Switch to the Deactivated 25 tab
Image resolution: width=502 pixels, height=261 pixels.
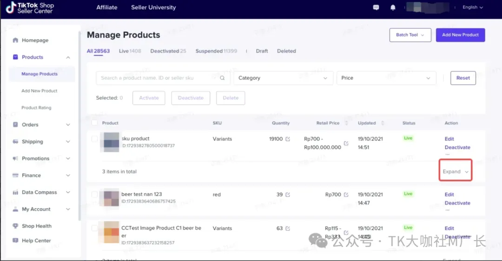click(x=168, y=51)
